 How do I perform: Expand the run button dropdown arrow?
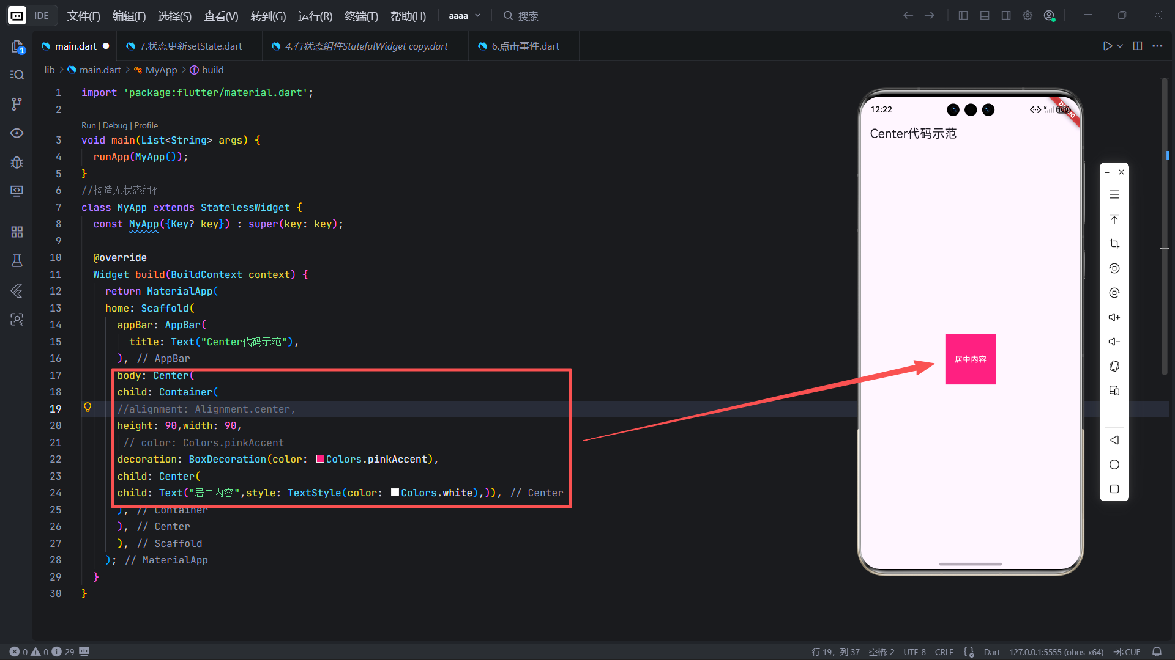click(x=1120, y=46)
